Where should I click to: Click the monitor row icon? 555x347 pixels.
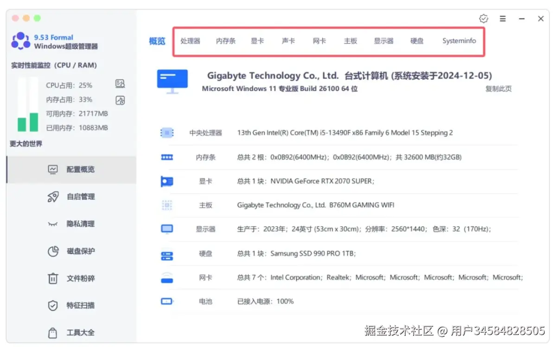(167, 229)
